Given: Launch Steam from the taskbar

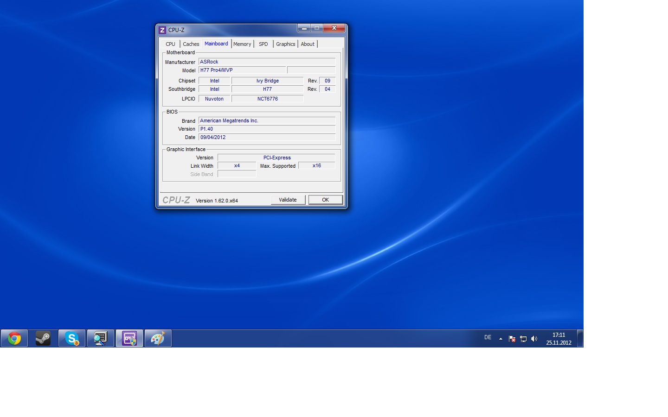Looking at the screenshot, I should coord(43,339).
